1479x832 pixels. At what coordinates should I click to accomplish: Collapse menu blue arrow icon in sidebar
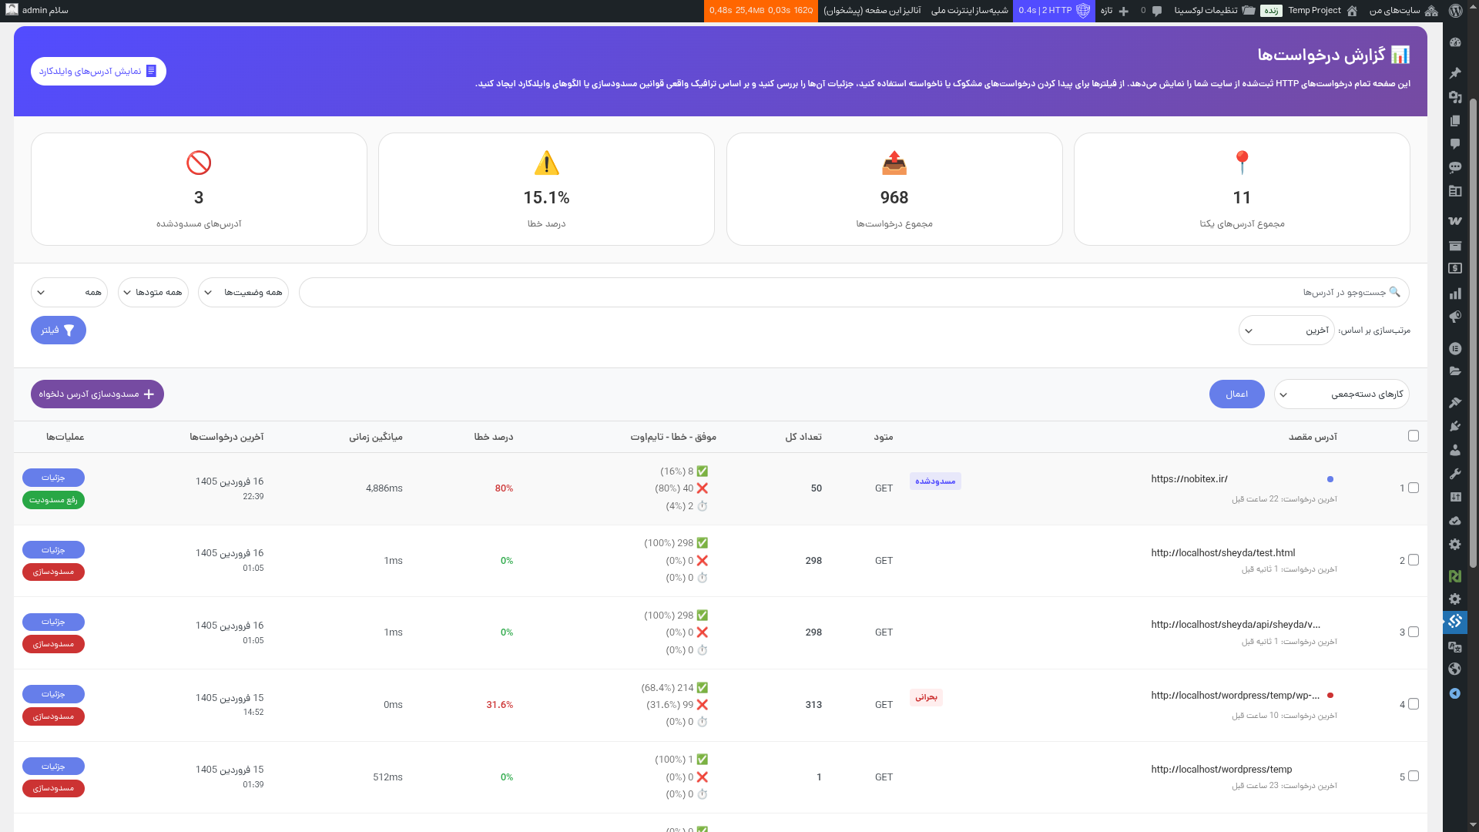coord(1455,693)
